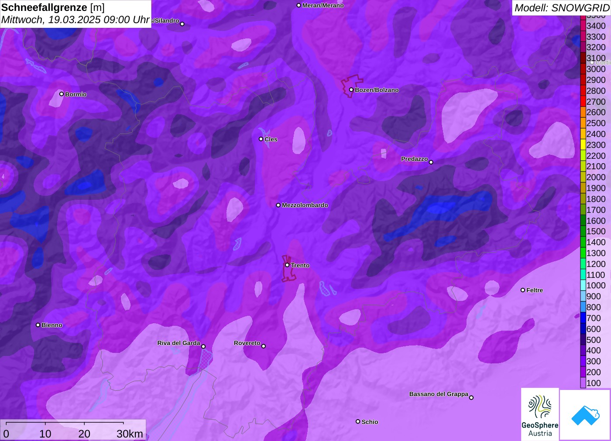
Task: Click the 3000 legend color swatch
Action: [583, 69]
